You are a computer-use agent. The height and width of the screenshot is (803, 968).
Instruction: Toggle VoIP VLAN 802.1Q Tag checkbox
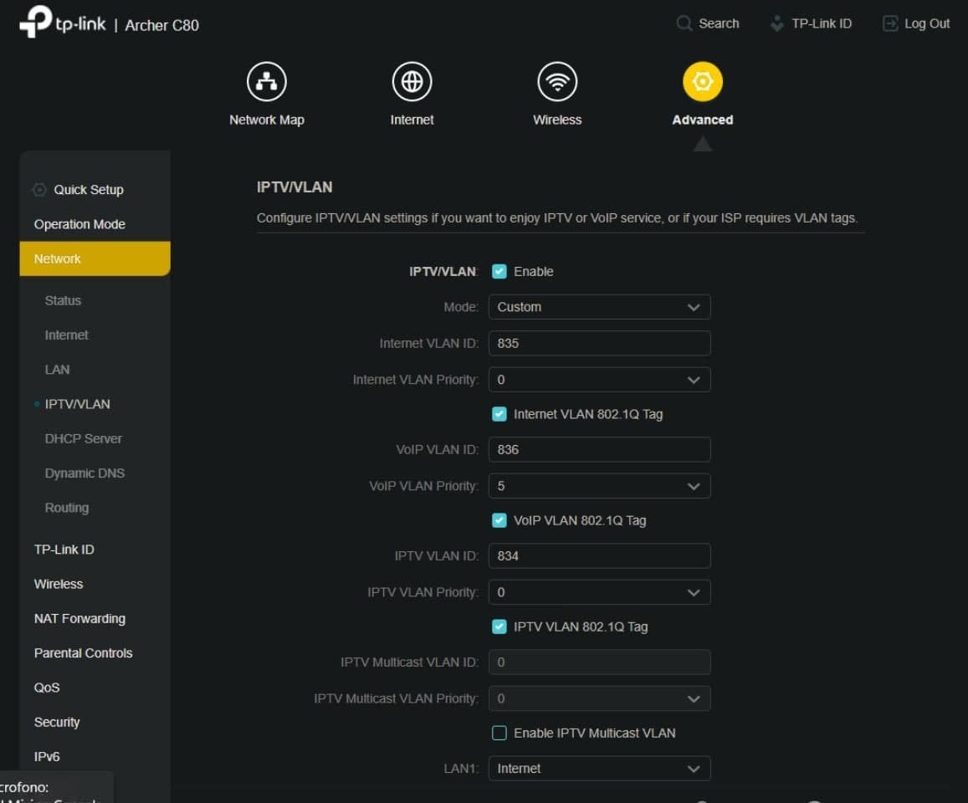499,520
